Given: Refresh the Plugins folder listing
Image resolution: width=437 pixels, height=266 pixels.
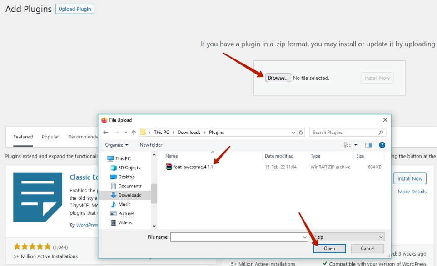Looking at the screenshot, I should 301,132.
